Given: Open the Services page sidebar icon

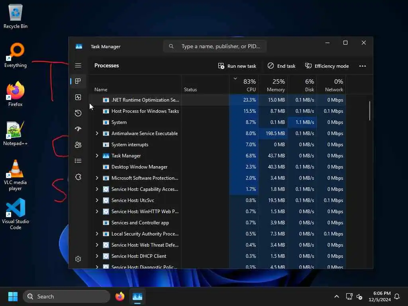Looking at the screenshot, I should click(x=78, y=177).
